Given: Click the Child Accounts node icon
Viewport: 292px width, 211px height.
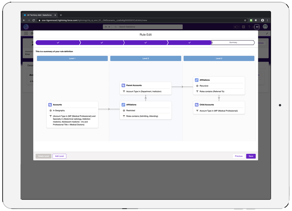Looking at the screenshot, I should (197, 105).
